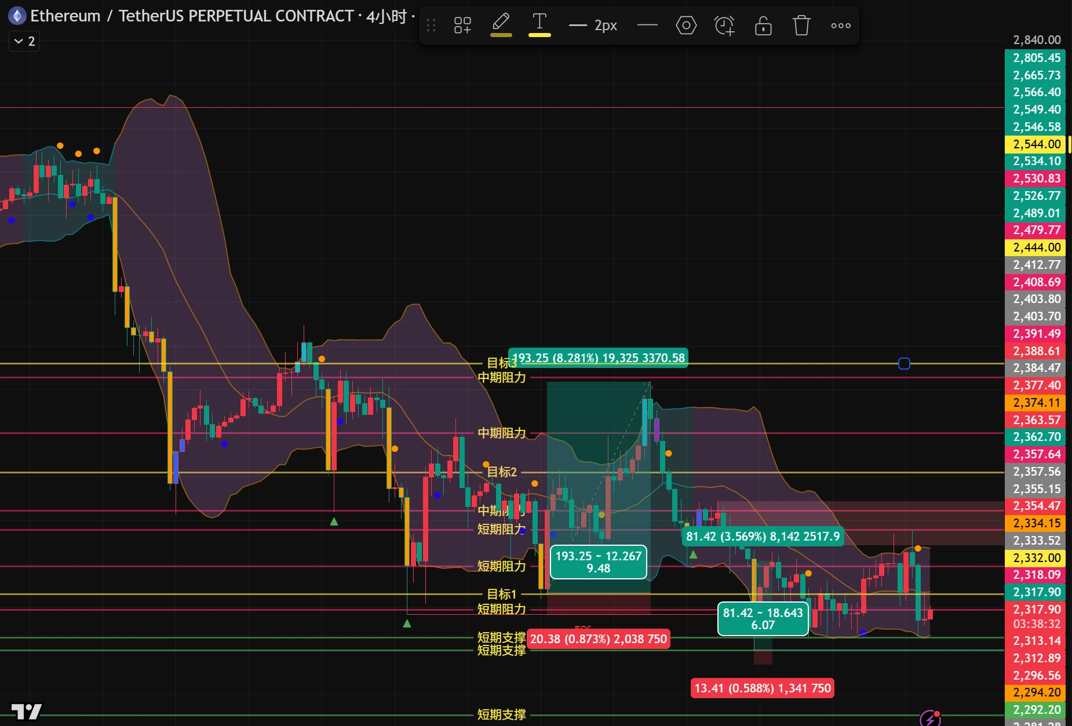Click the blue square handle on the 目标3 line
Image resolution: width=1072 pixels, height=726 pixels.
click(x=904, y=363)
